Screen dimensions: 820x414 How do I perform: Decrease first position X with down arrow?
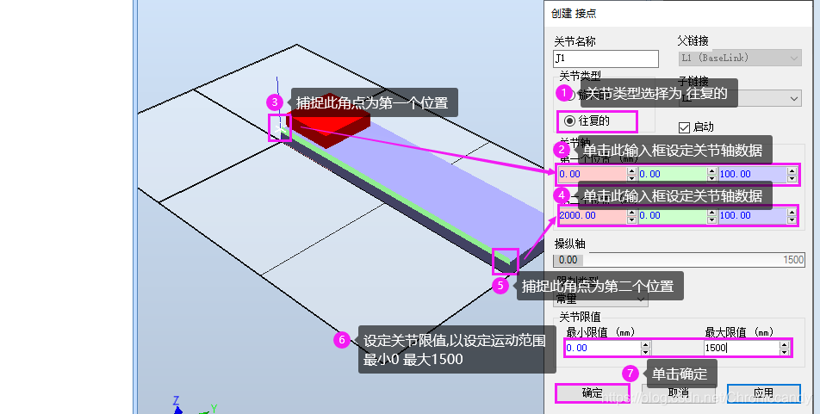point(631,178)
